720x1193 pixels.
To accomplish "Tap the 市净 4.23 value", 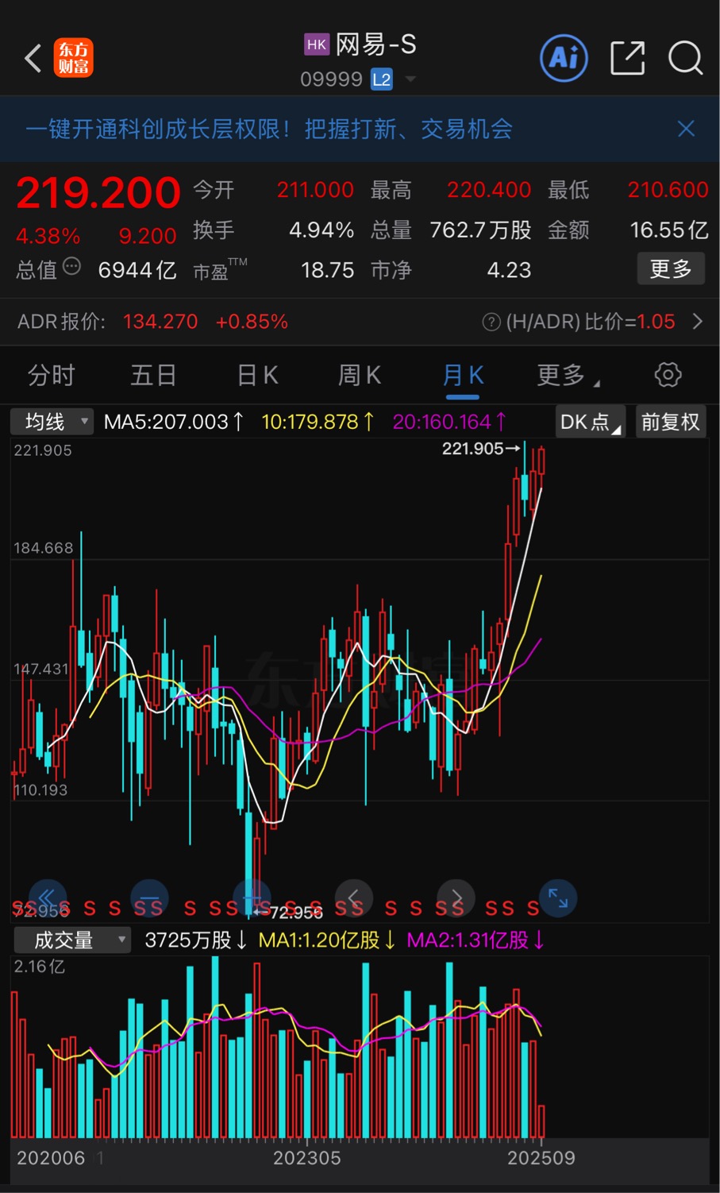I will [x=509, y=270].
